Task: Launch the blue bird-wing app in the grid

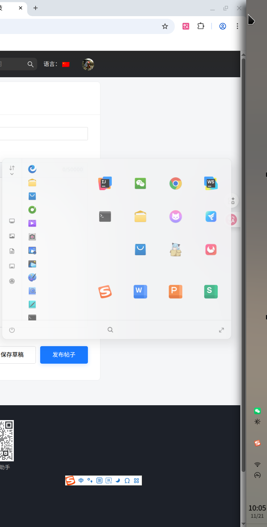Action: [x=211, y=216]
